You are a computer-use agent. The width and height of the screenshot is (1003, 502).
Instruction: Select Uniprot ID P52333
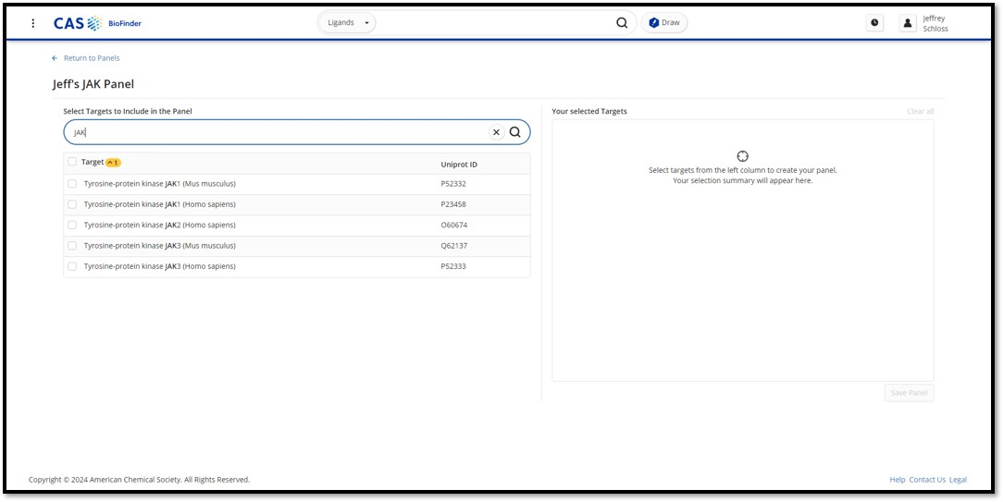(452, 266)
